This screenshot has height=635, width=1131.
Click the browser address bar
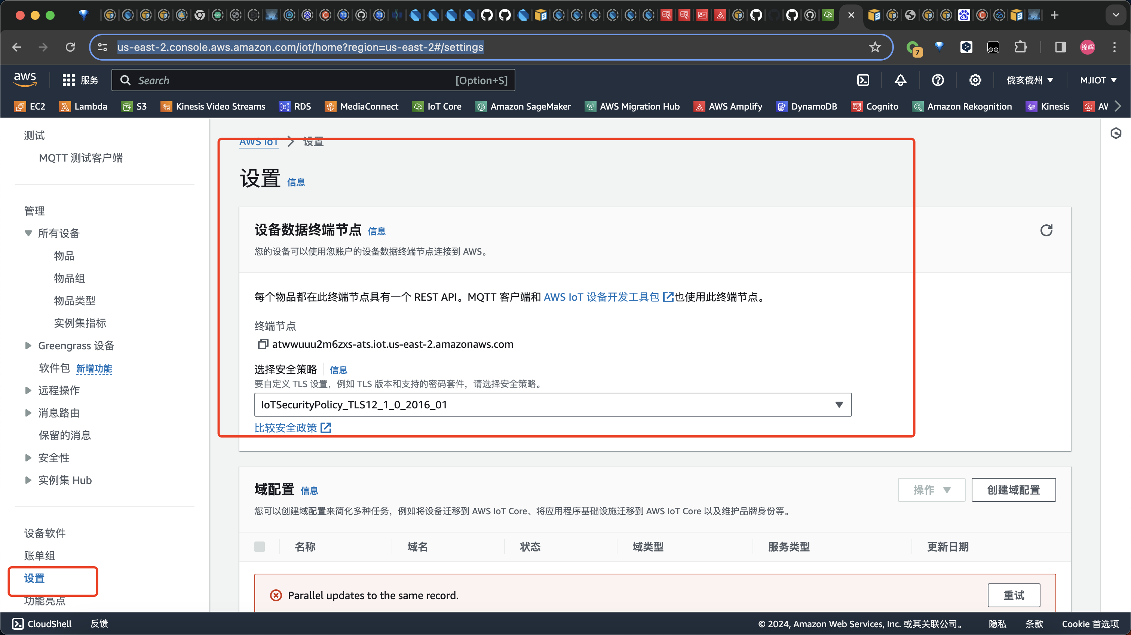click(491, 47)
